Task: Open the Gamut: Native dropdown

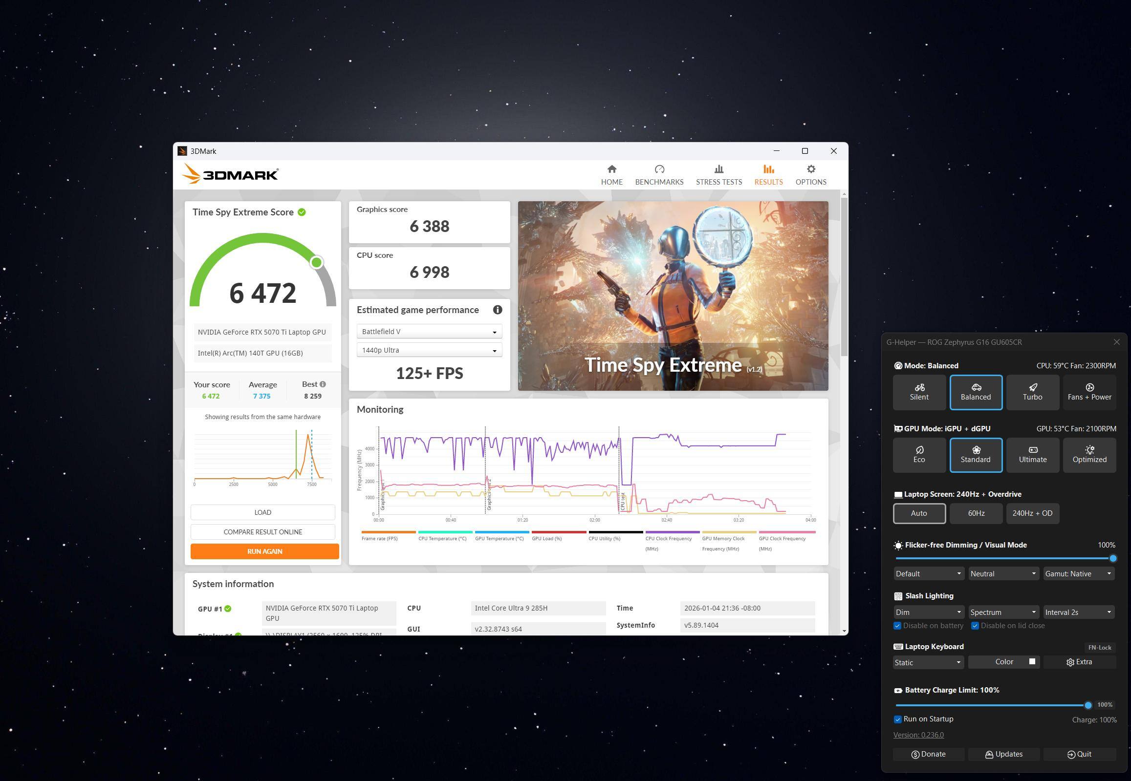Action: 1079,573
